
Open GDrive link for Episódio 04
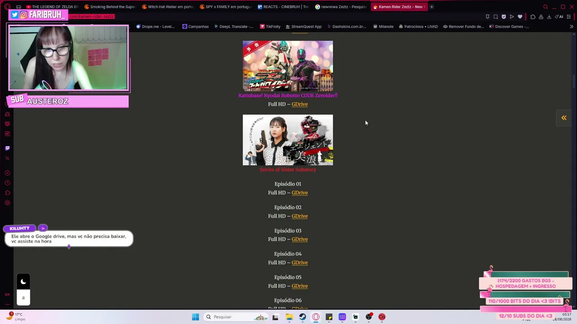click(x=299, y=263)
